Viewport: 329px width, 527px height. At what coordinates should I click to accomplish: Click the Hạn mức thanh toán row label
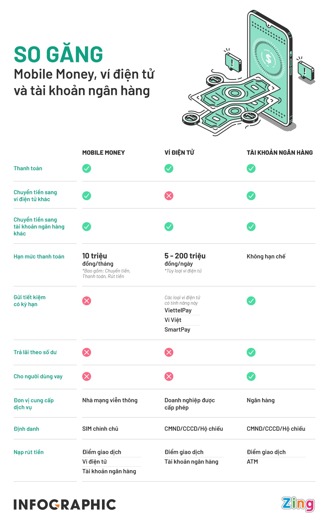(x=39, y=257)
